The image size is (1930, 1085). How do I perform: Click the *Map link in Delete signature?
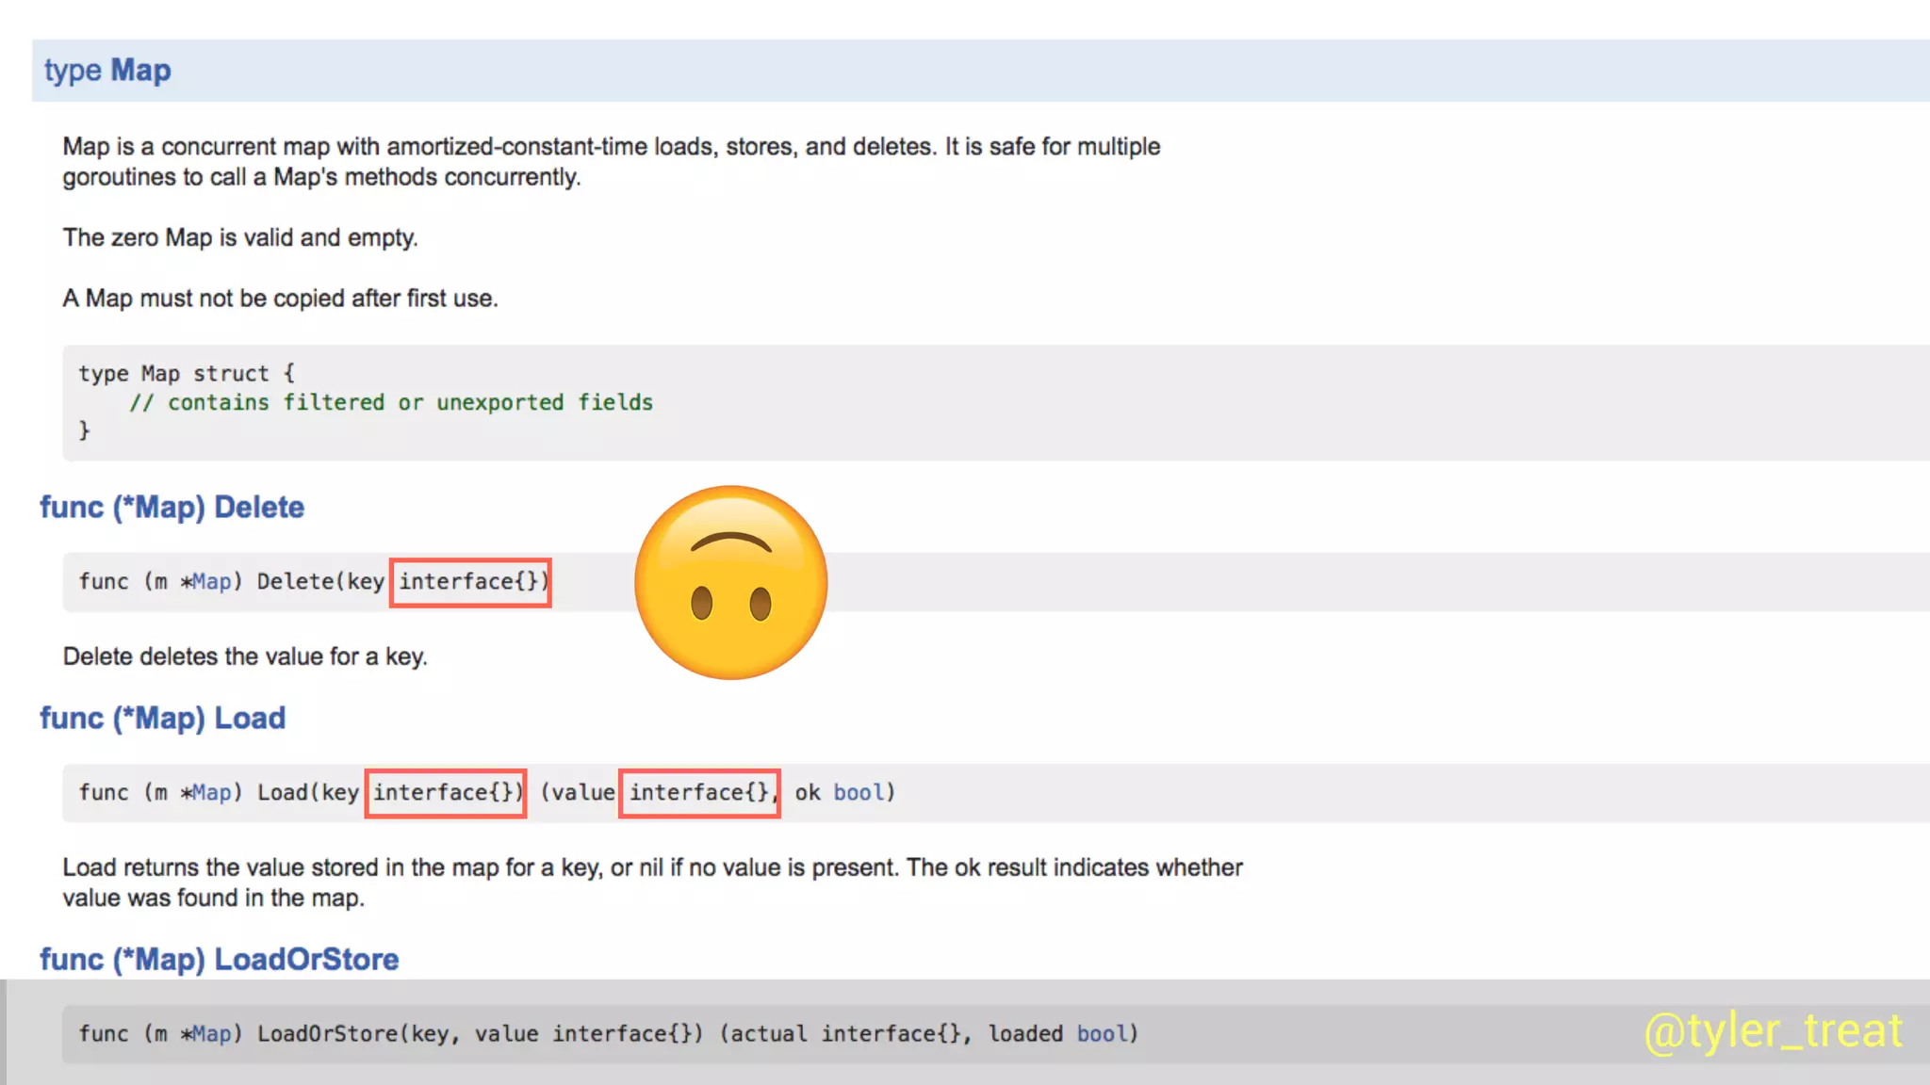pos(211,582)
